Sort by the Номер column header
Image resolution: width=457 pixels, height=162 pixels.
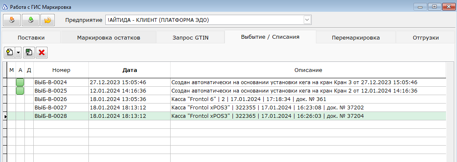pyautogui.click(x=61, y=70)
